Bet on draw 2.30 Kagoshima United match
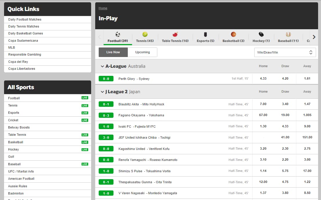Image resolution: width=321 pixels, height=200 pixels. click(x=285, y=148)
